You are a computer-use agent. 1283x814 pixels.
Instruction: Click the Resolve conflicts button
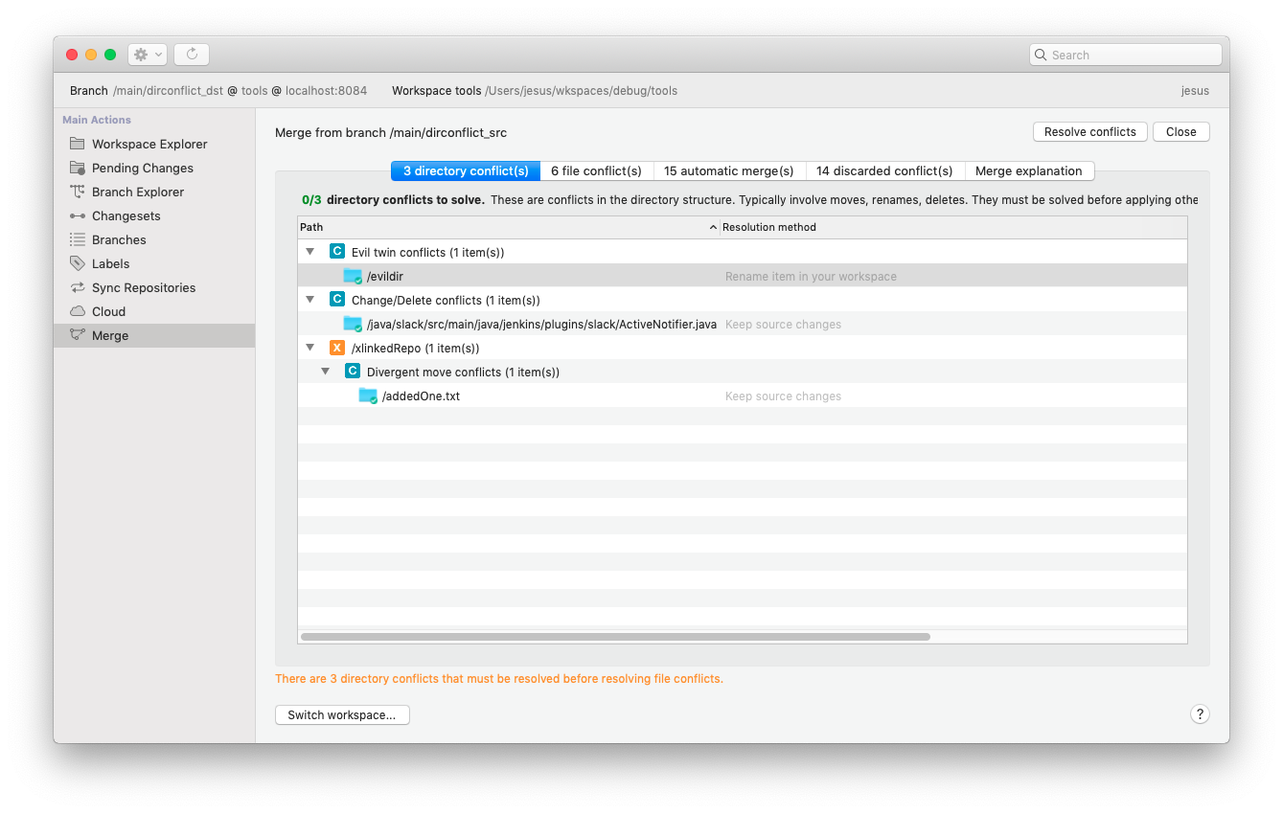(x=1089, y=131)
